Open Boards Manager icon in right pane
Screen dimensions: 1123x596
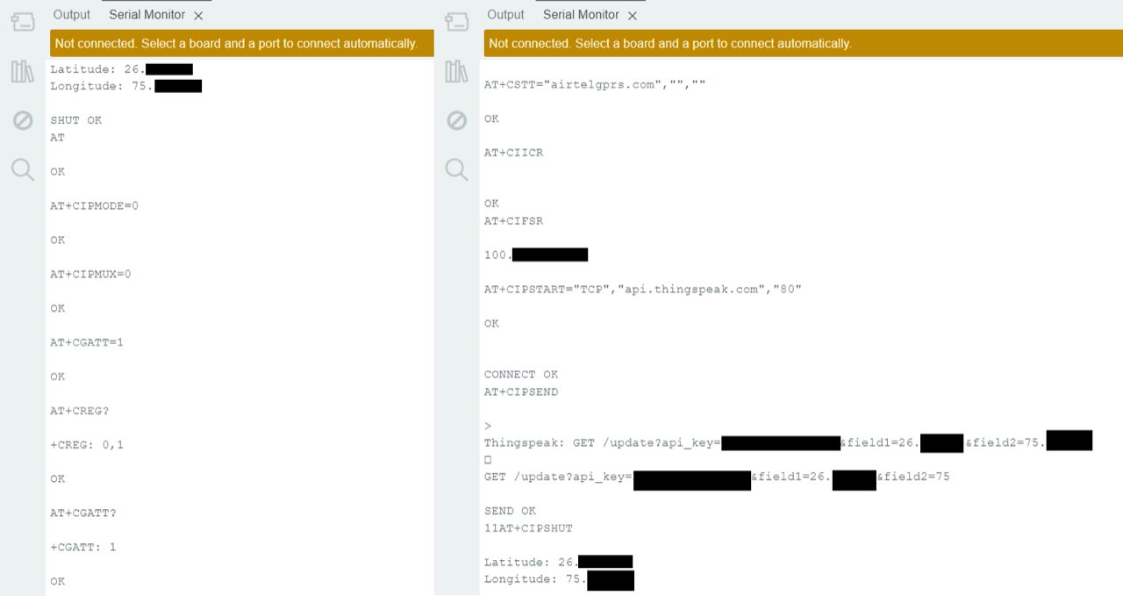457,23
